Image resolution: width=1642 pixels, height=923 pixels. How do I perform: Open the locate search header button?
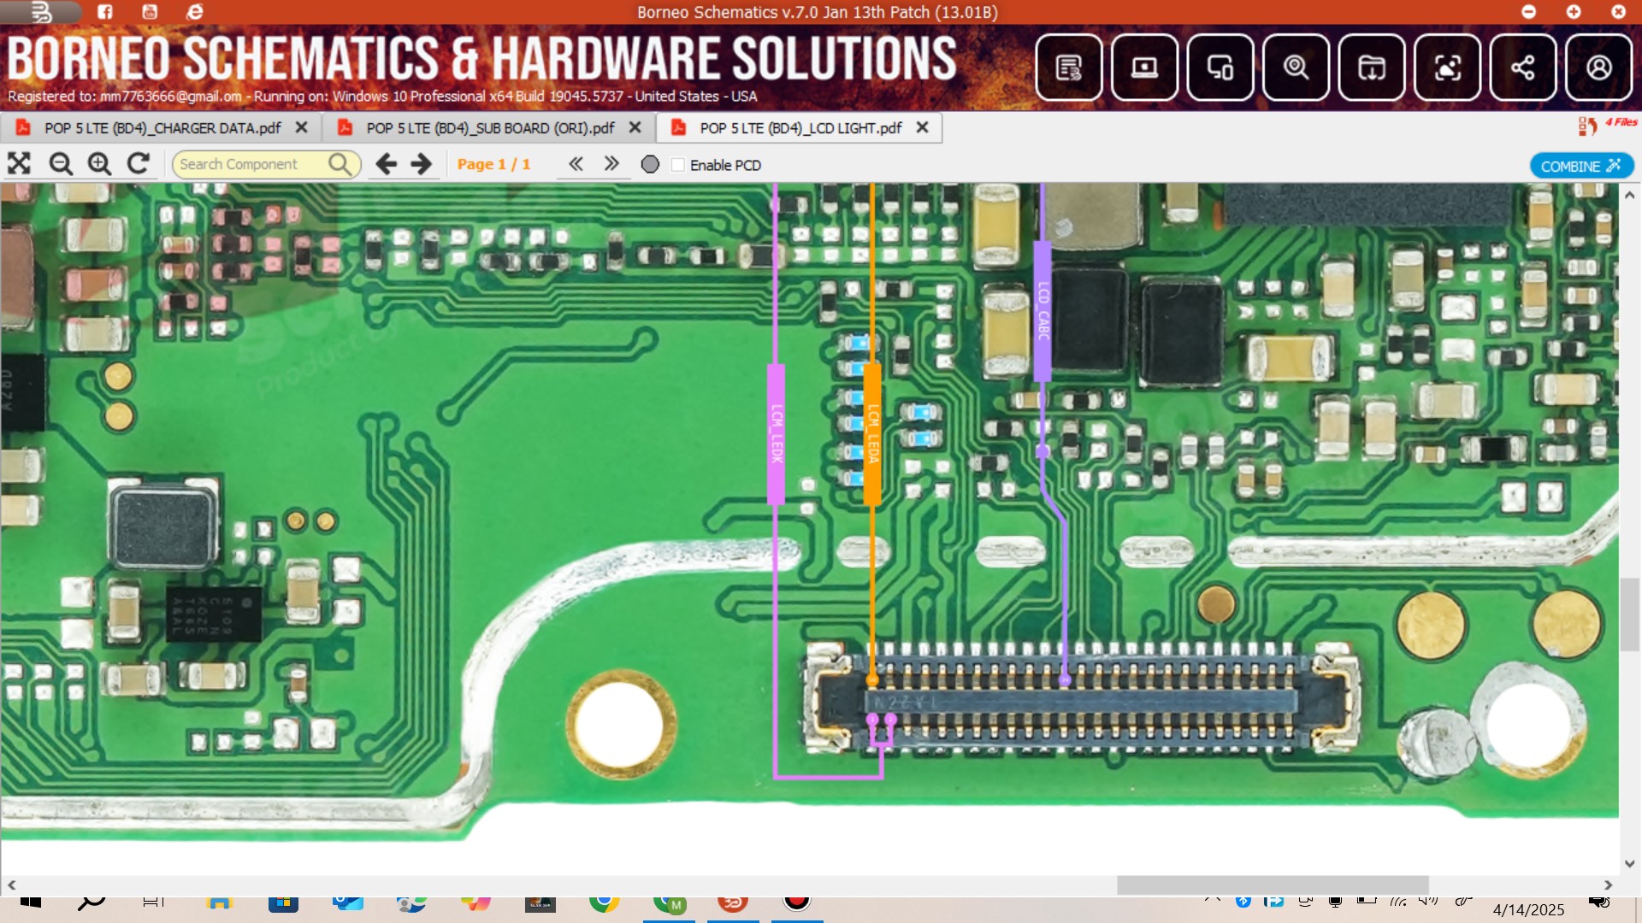[x=1296, y=68]
